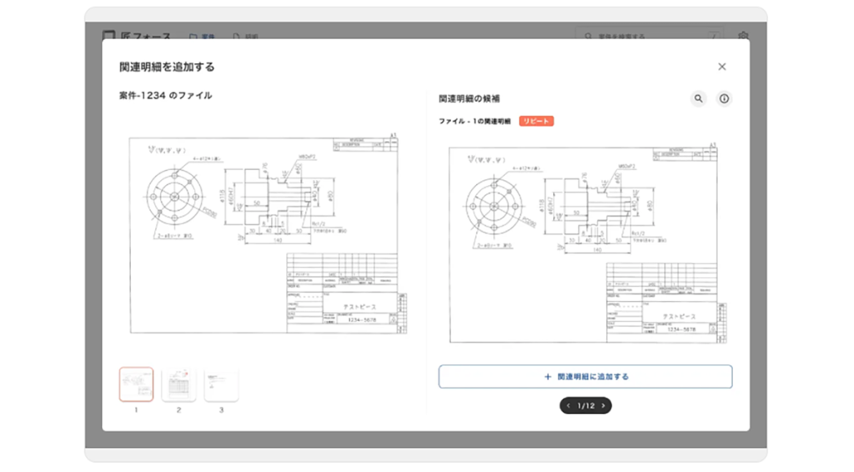Click the ファイル - 1の関連明細 label
The height and width of the screenshot is (472, 854).
pos(475,122)
